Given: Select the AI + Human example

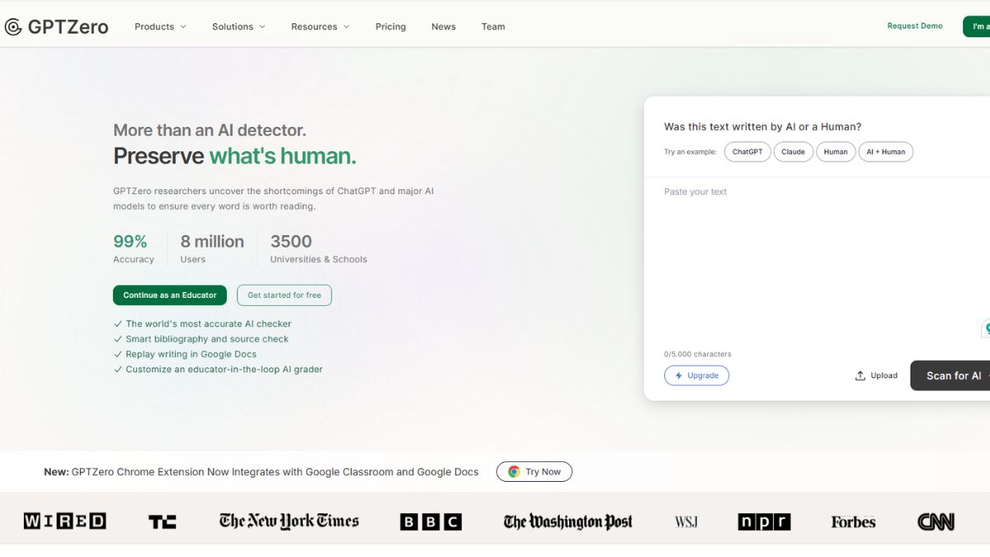Looking at the screenshot, I should (x=885, y=152).
